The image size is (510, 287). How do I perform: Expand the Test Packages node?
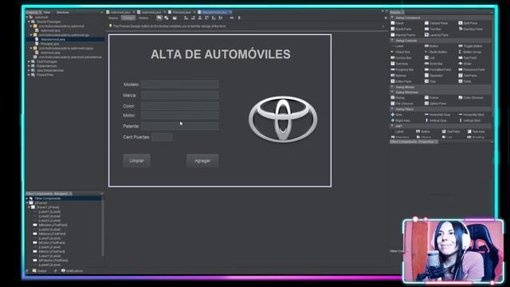[29, 61]
